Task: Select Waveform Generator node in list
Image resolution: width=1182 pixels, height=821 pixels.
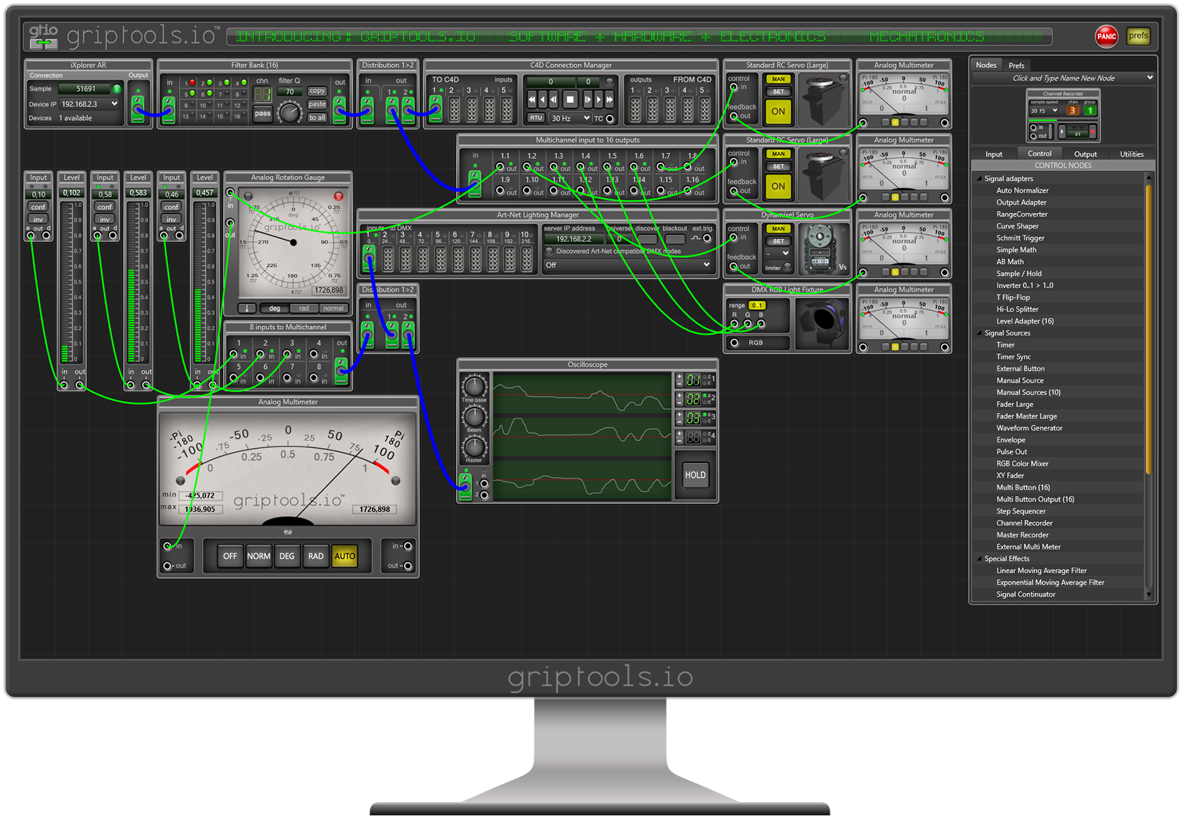Action: coord(1029,428)
